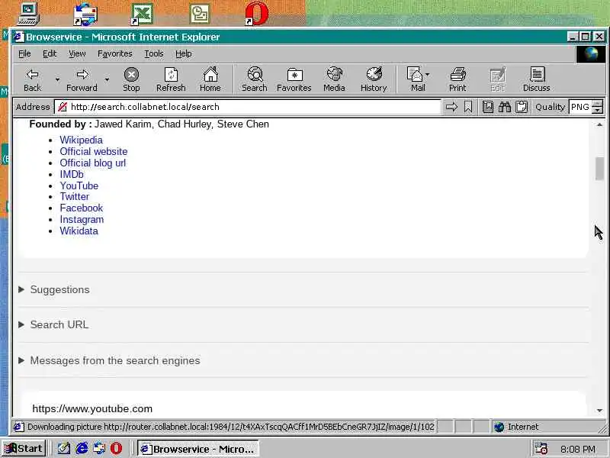Viewport: 610px width, 458px height.
Task: Click the scheduler icon in the system tray
Action: pos(541,448)
